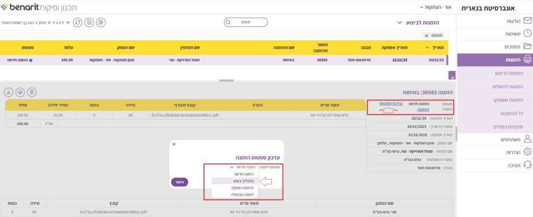Click the export to PDF icon
Image resolution: width=533 pixels, height=217 pixels.
(89, 22)
